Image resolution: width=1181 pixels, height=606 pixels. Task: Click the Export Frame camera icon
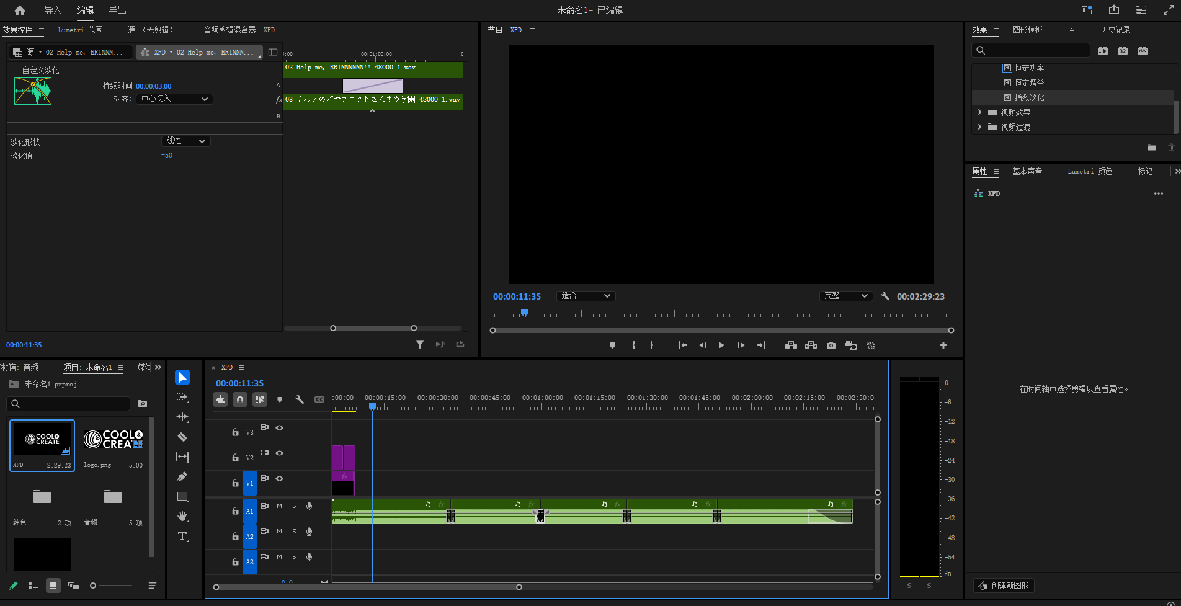(831, 345)
